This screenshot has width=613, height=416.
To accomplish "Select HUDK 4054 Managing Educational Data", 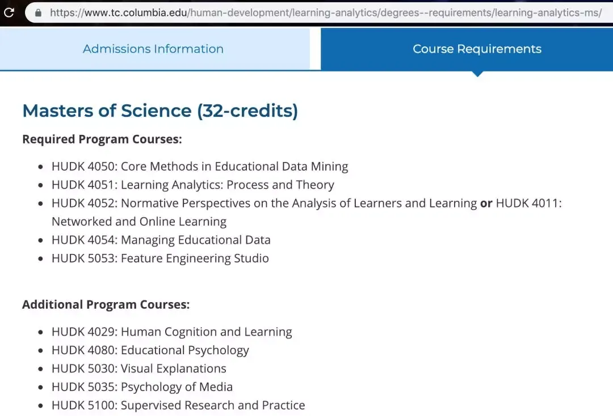I will pos(161,240).
